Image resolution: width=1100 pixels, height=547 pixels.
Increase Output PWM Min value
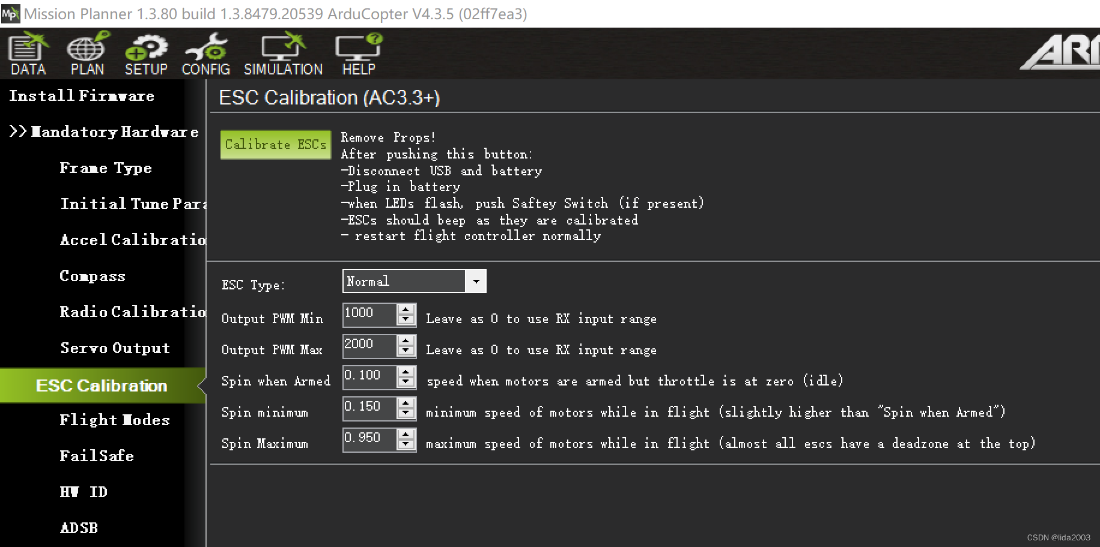pos(407,309)
